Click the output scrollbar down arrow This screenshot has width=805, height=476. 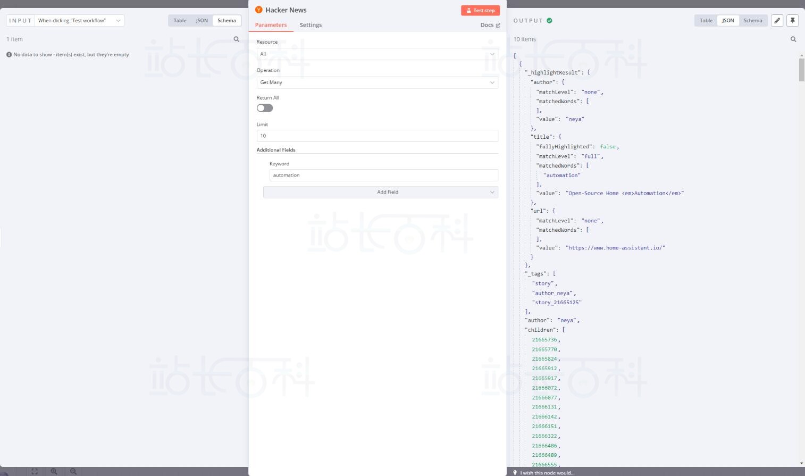(x=802, y=463)
